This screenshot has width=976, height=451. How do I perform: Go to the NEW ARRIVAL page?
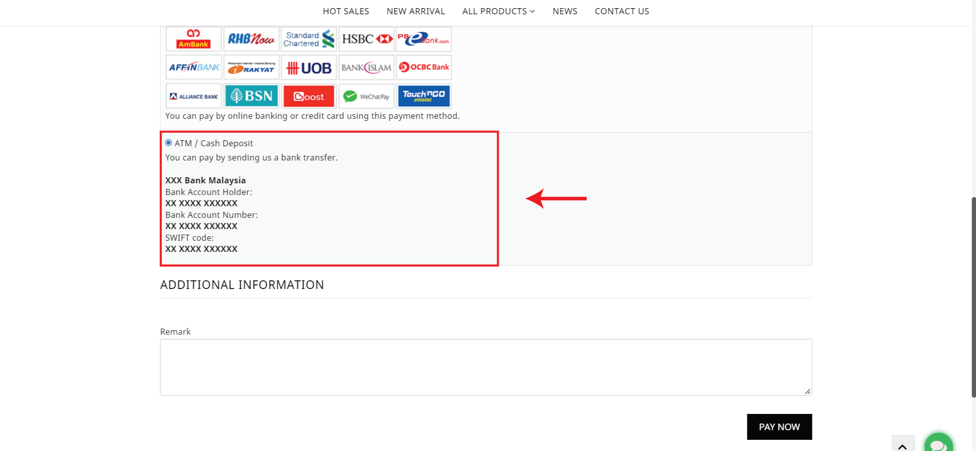point(416,11)
